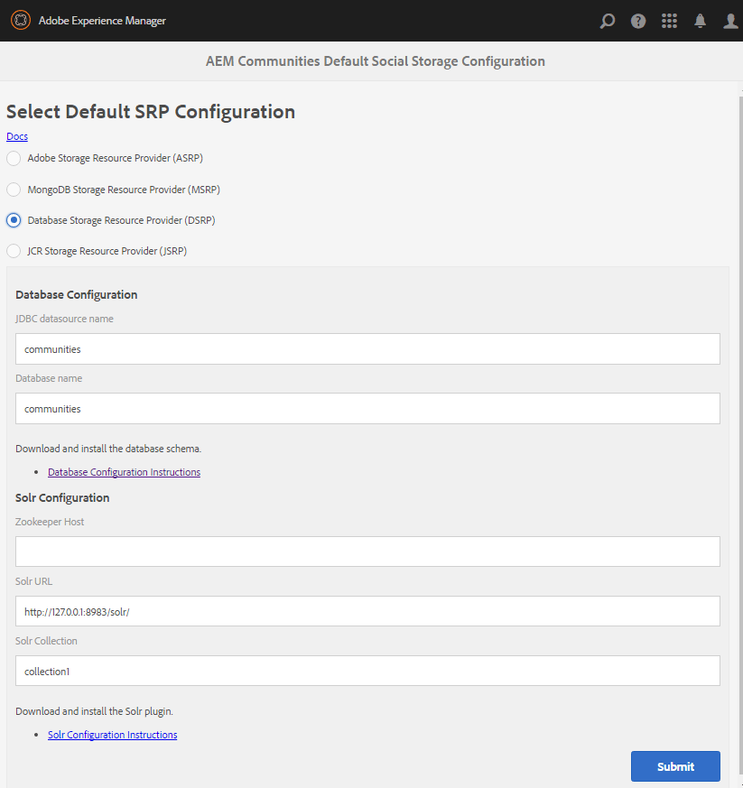This screenshot has width=743, height=788.
Task: Click the Solr Collection input box
Action: 367,671
